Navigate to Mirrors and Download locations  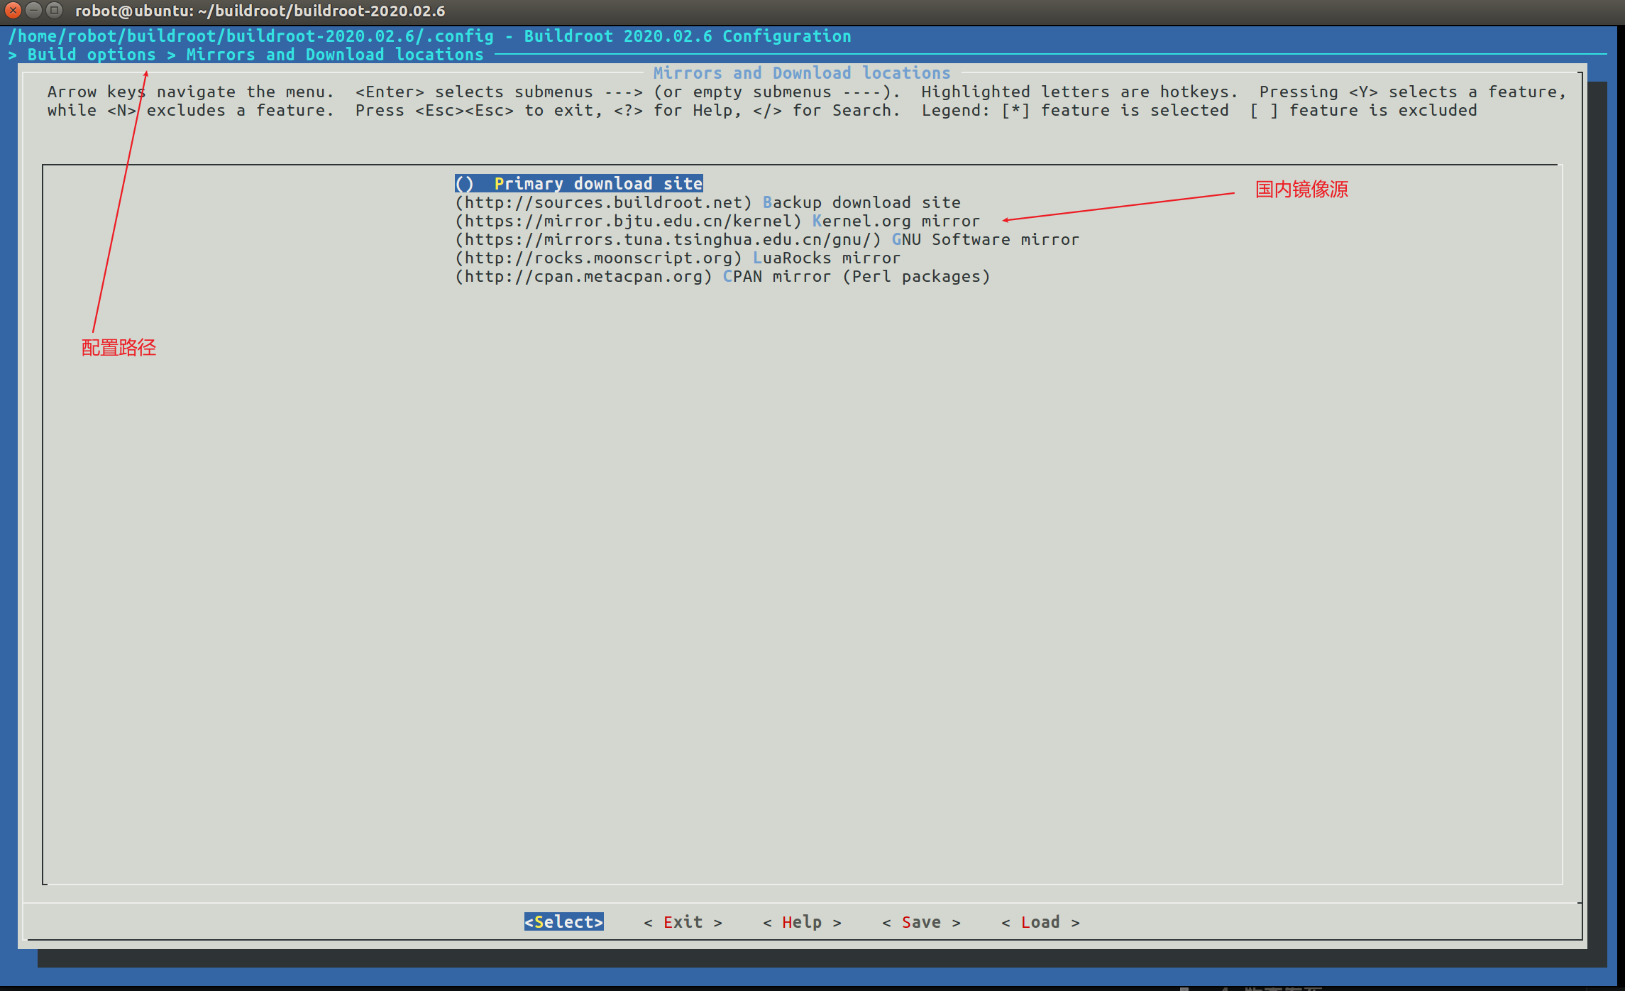(336, 55)
